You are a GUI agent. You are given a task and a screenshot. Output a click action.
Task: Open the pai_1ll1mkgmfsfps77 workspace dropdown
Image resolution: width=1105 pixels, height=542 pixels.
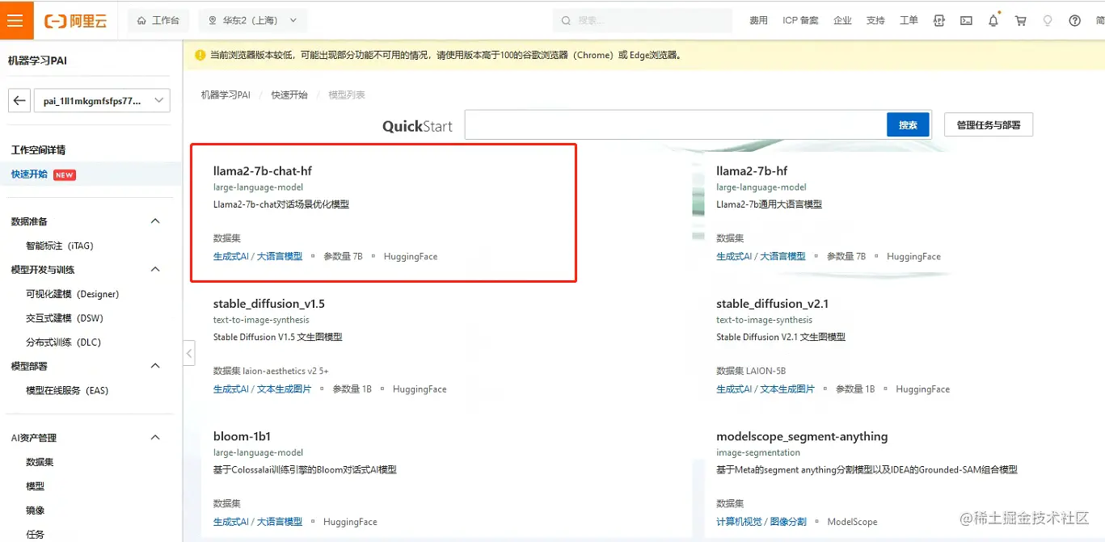coord(102,101)
